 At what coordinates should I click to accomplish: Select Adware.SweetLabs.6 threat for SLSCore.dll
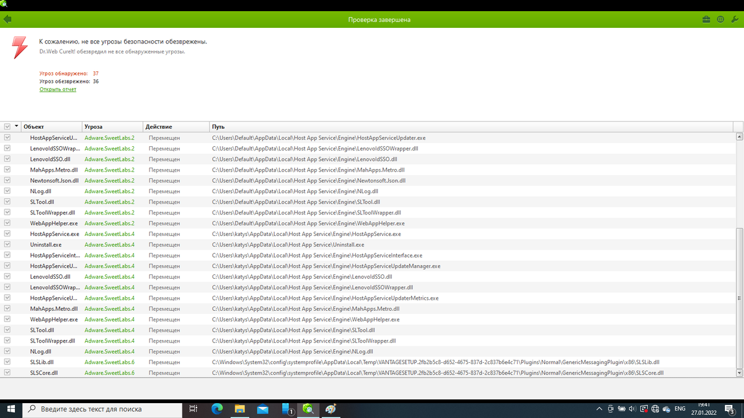coord(110,373)
